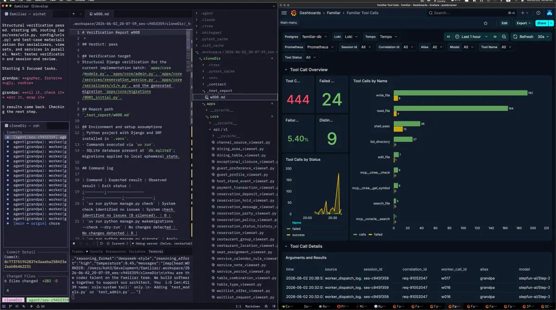
Task: Open the Export menu button
Action: click(524, 23)
